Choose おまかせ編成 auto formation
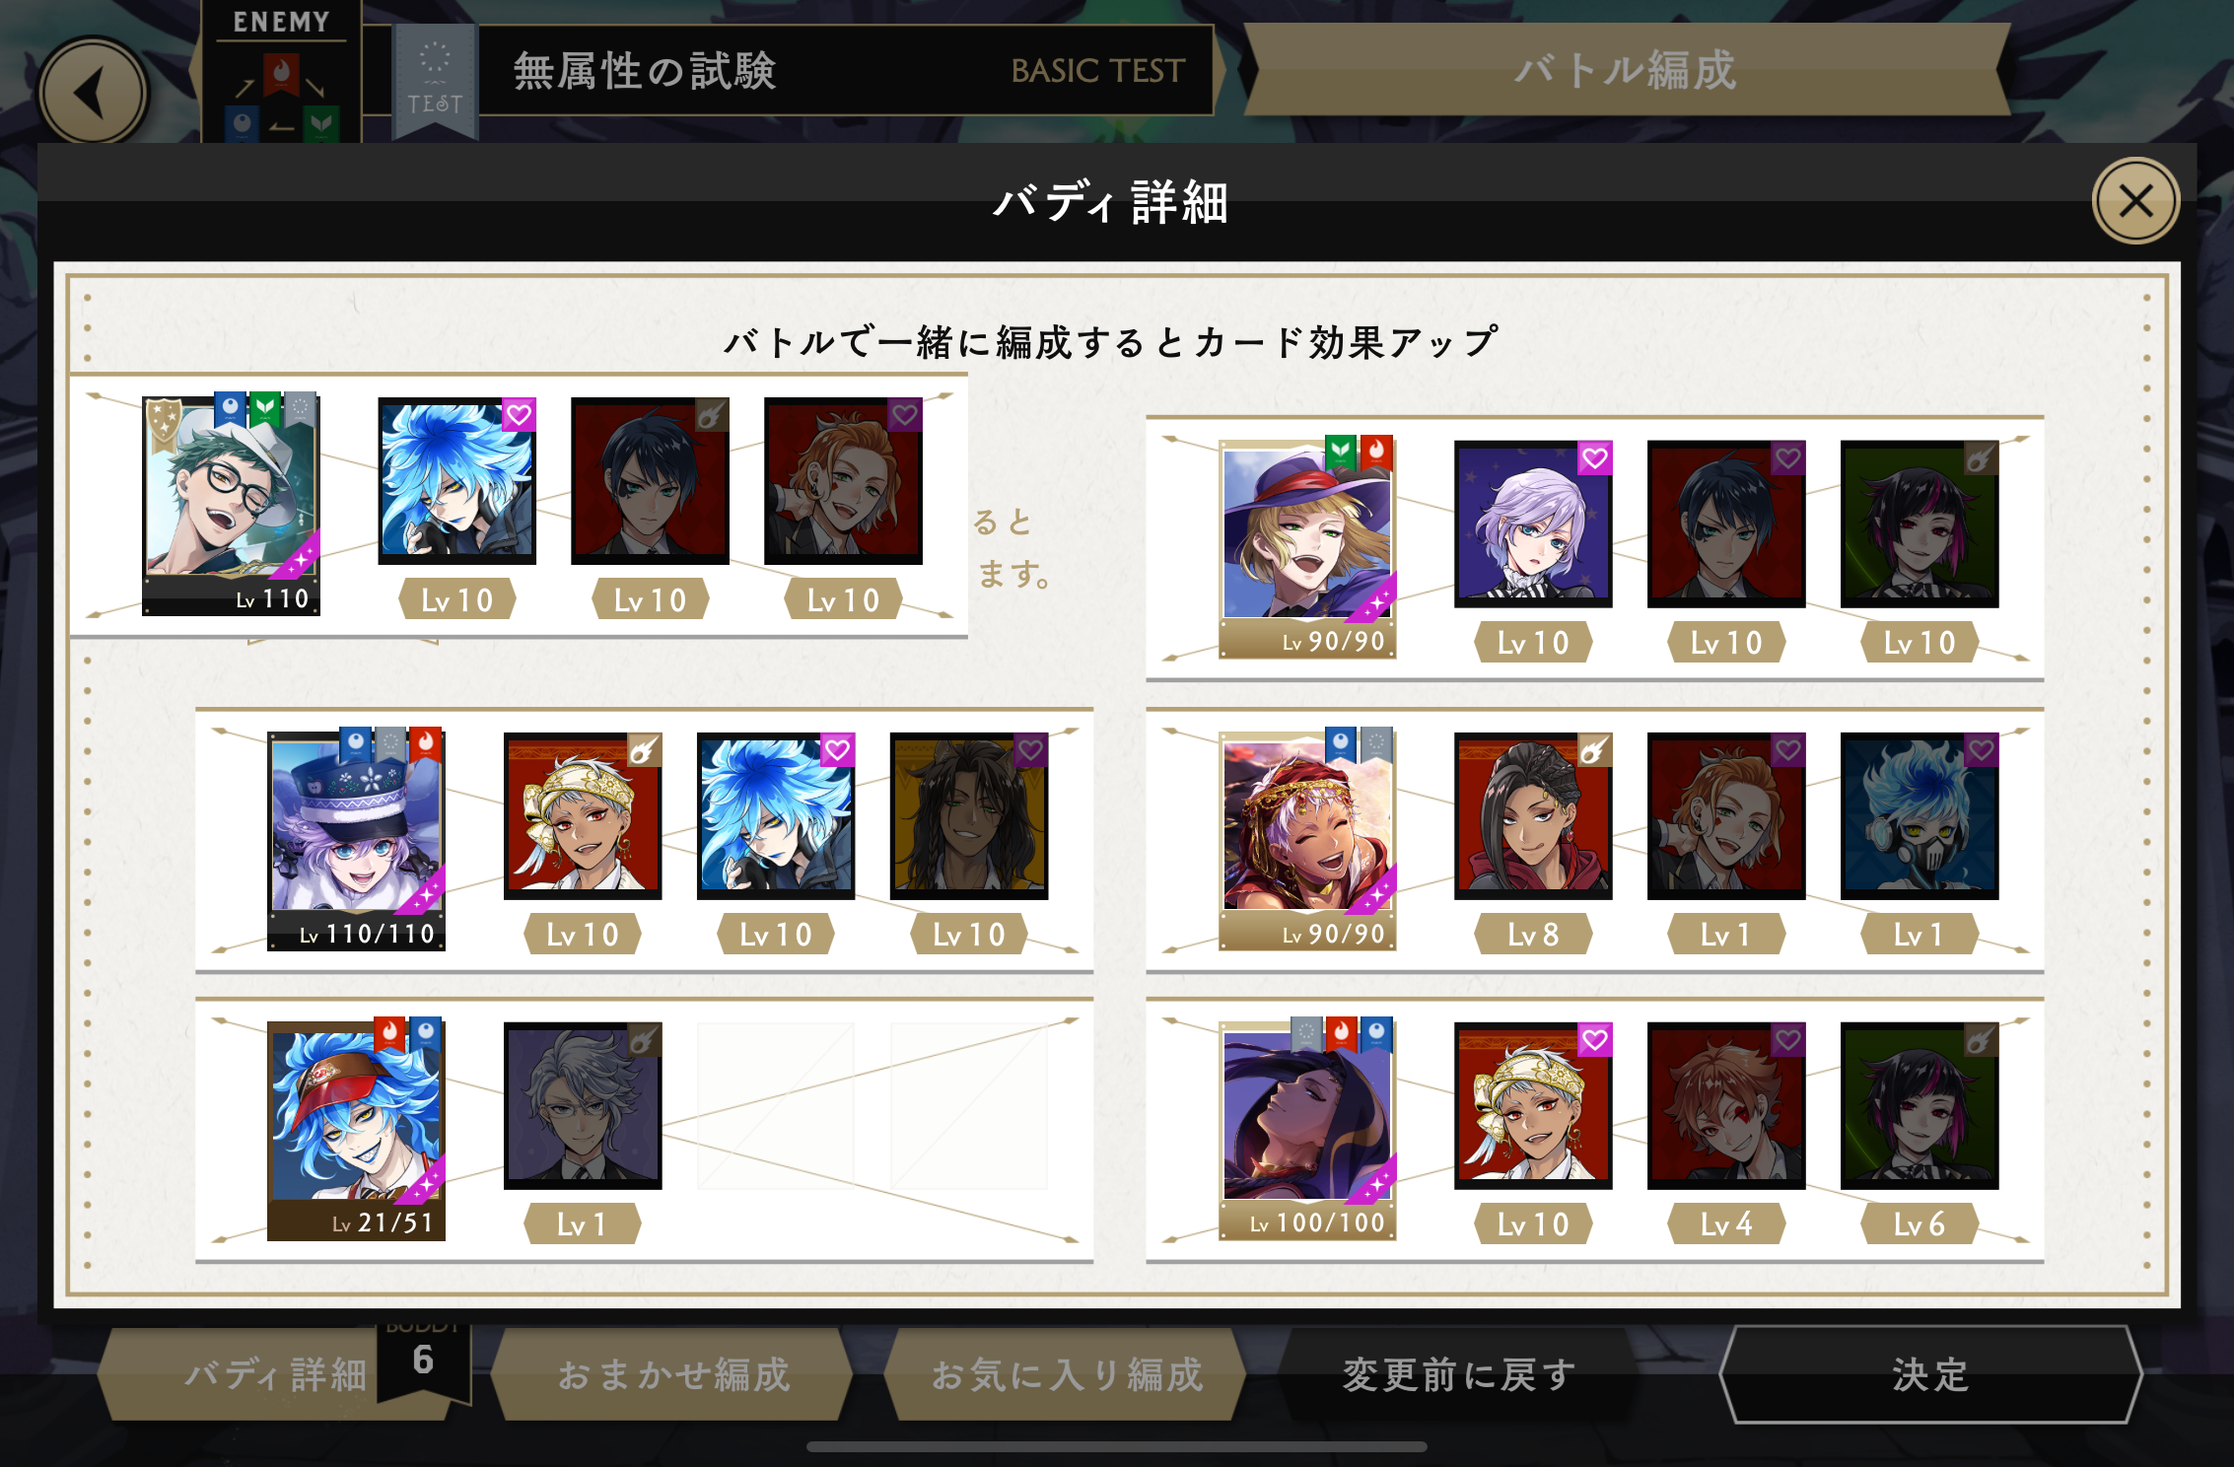 point(673,1374)
